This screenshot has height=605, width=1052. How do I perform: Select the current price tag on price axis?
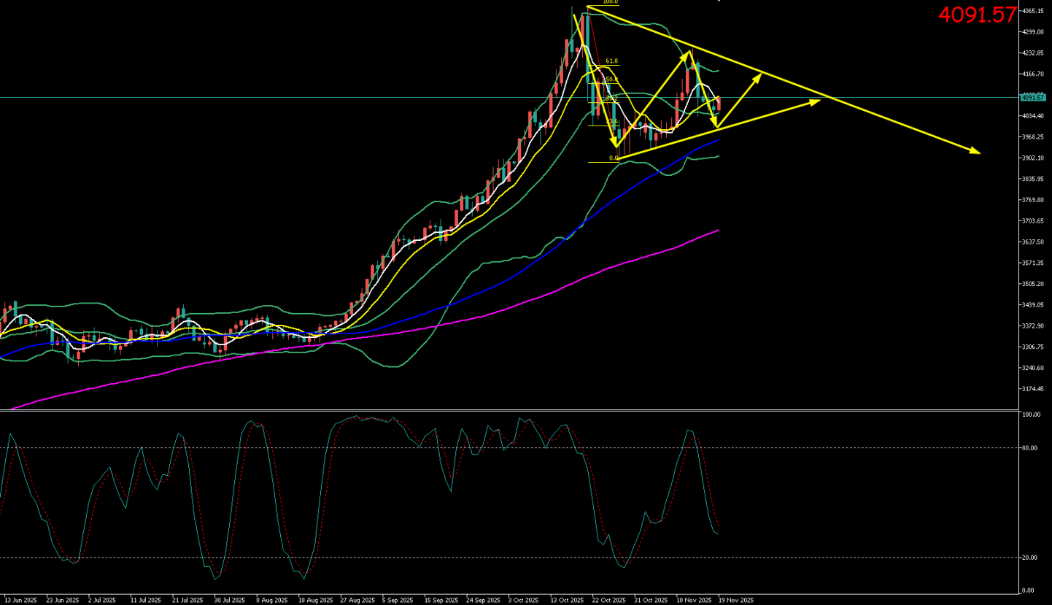1032,97
